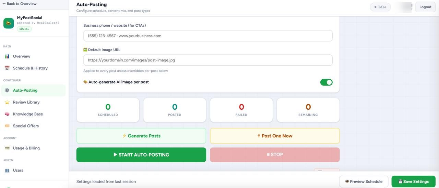Disable auto-generate AI image per post
The width and height of the screenshot is (439, 188).
tap(326, 82)
